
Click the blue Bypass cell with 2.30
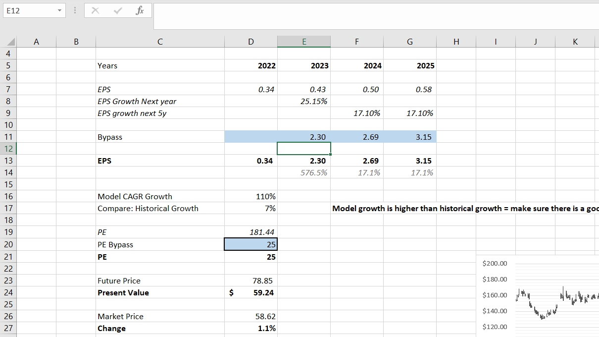pos(304,137)
